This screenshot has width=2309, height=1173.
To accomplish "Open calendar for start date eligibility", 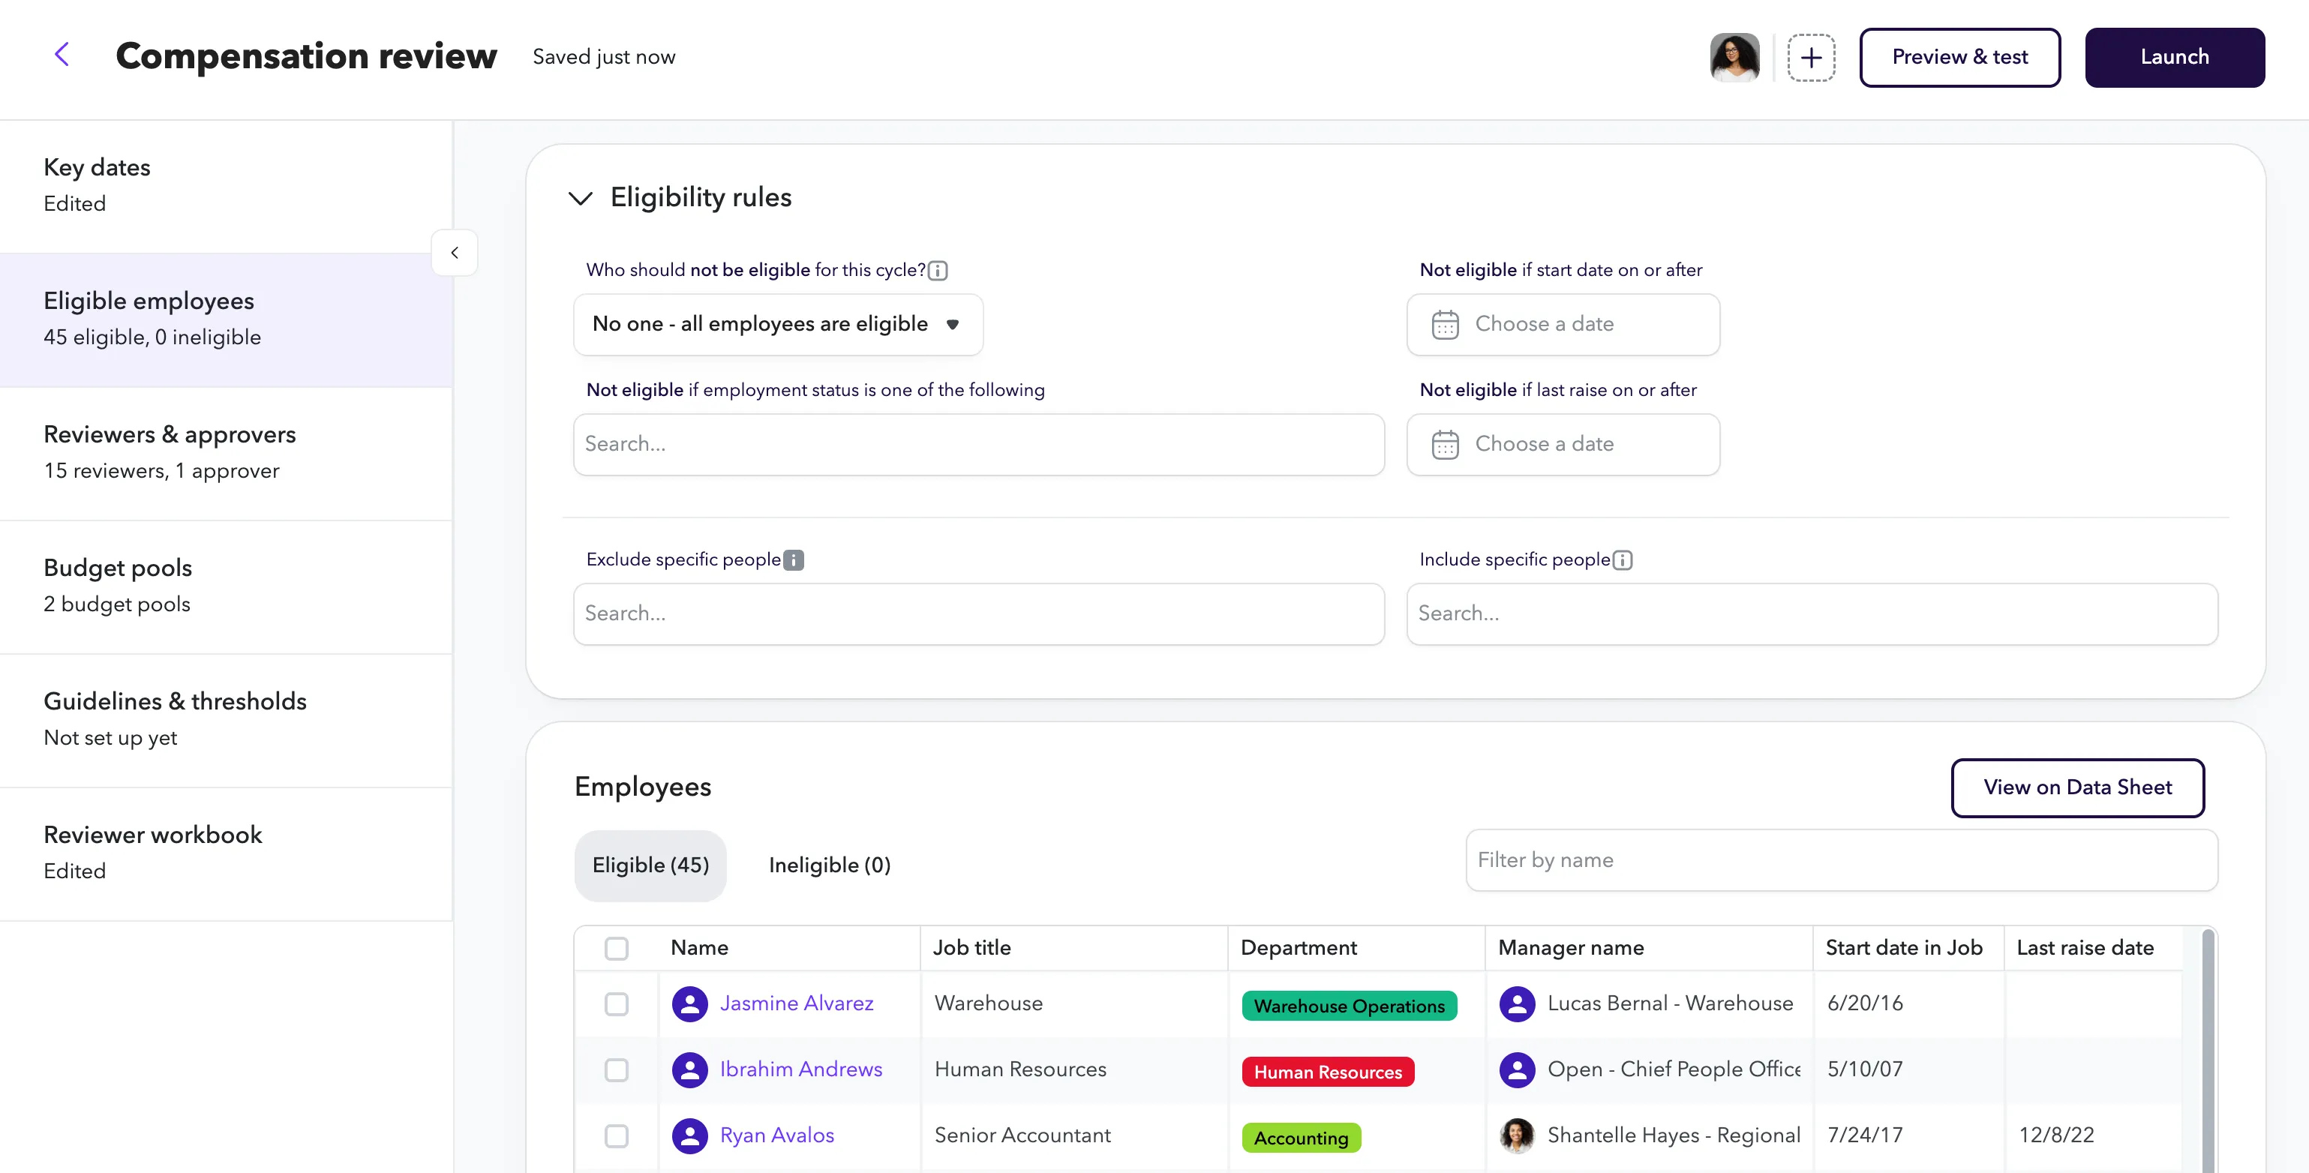I will pyautogui.click(x=1445, y=325).
